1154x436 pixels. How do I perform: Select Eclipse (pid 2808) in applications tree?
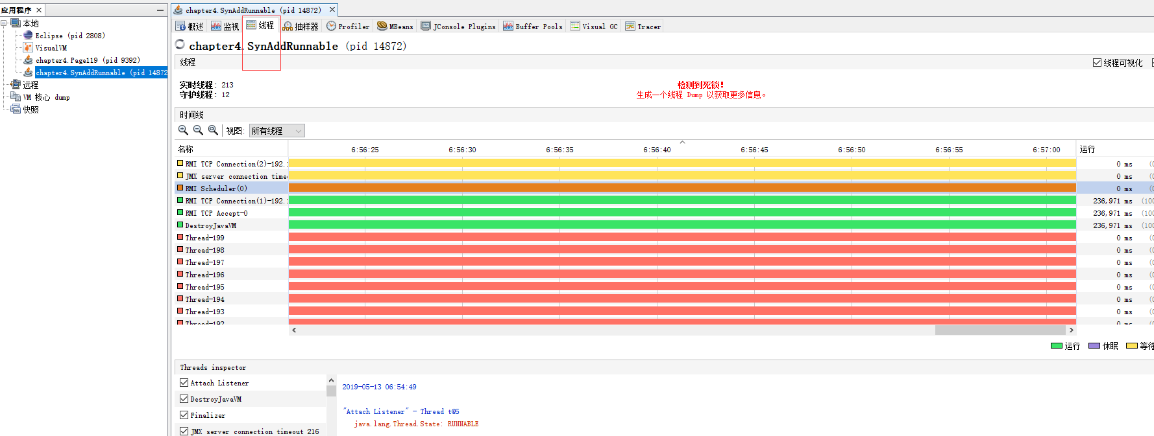tap(69, 36)
